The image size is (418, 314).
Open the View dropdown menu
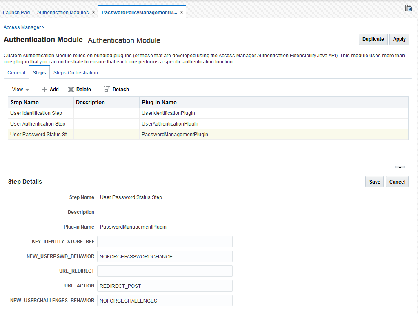(20, 90)
